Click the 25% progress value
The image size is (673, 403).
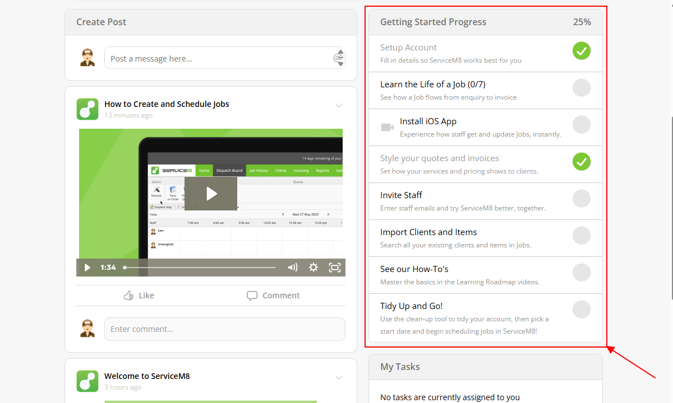(582, 22)
